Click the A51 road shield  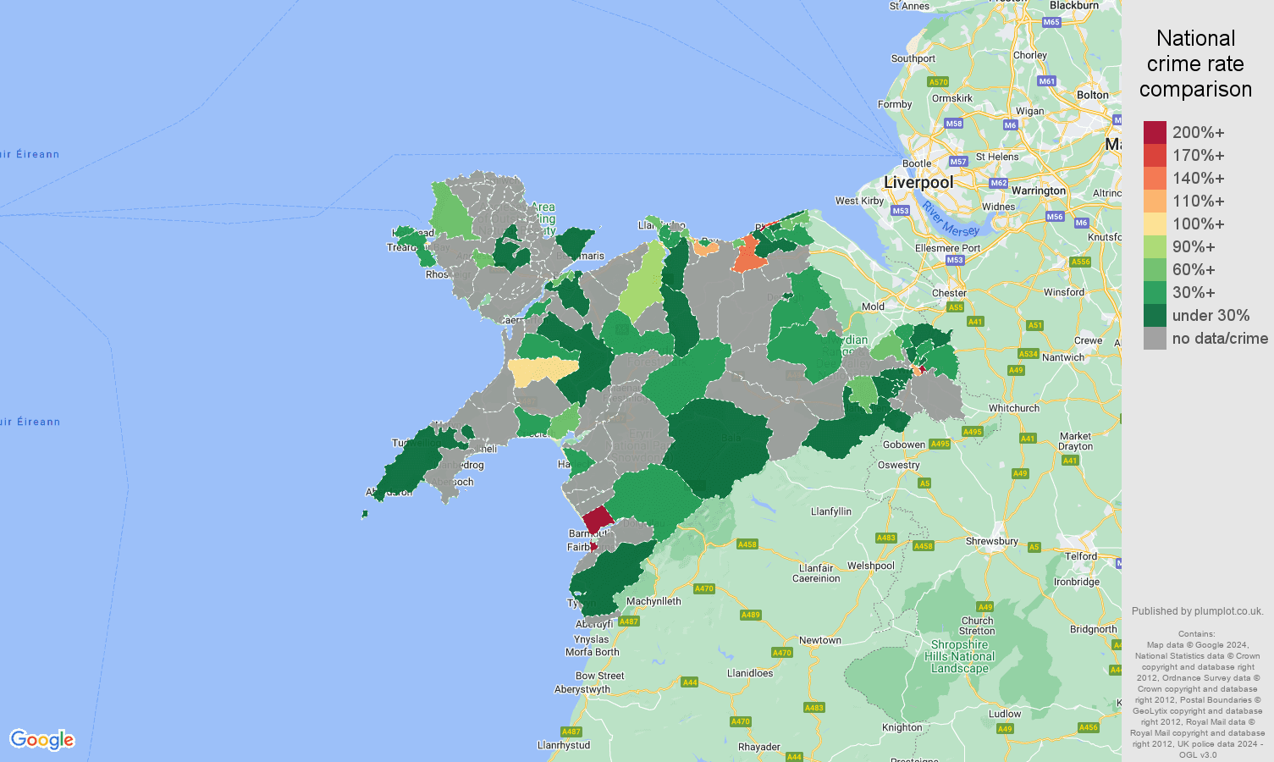1035,325
